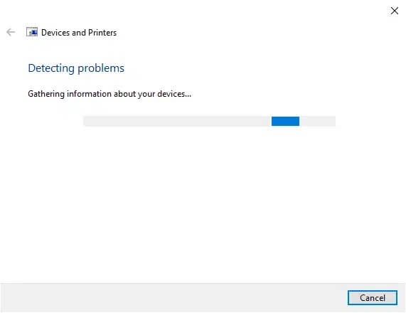Click the Detecting problems heading
The height and width of the screenshot is (313, 406).
(76, 68)
